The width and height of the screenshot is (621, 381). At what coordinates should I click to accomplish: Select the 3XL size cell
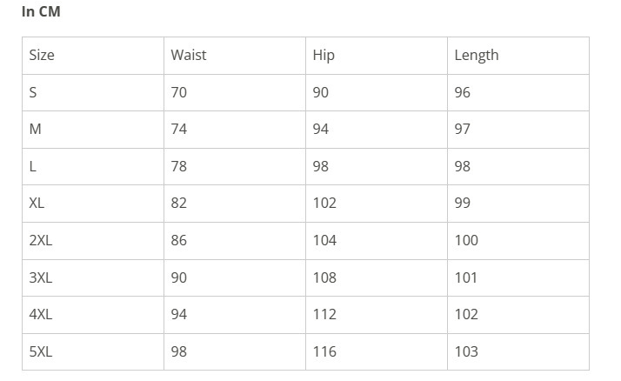pyautogui.click(x=41, y=277)
